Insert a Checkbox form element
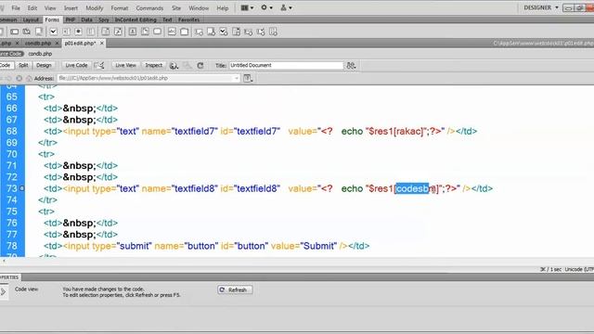This screenshot has height=334, width=594. (x=54, y=32)
